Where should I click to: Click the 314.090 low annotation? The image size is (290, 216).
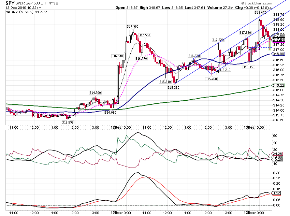tap(111, 113)
